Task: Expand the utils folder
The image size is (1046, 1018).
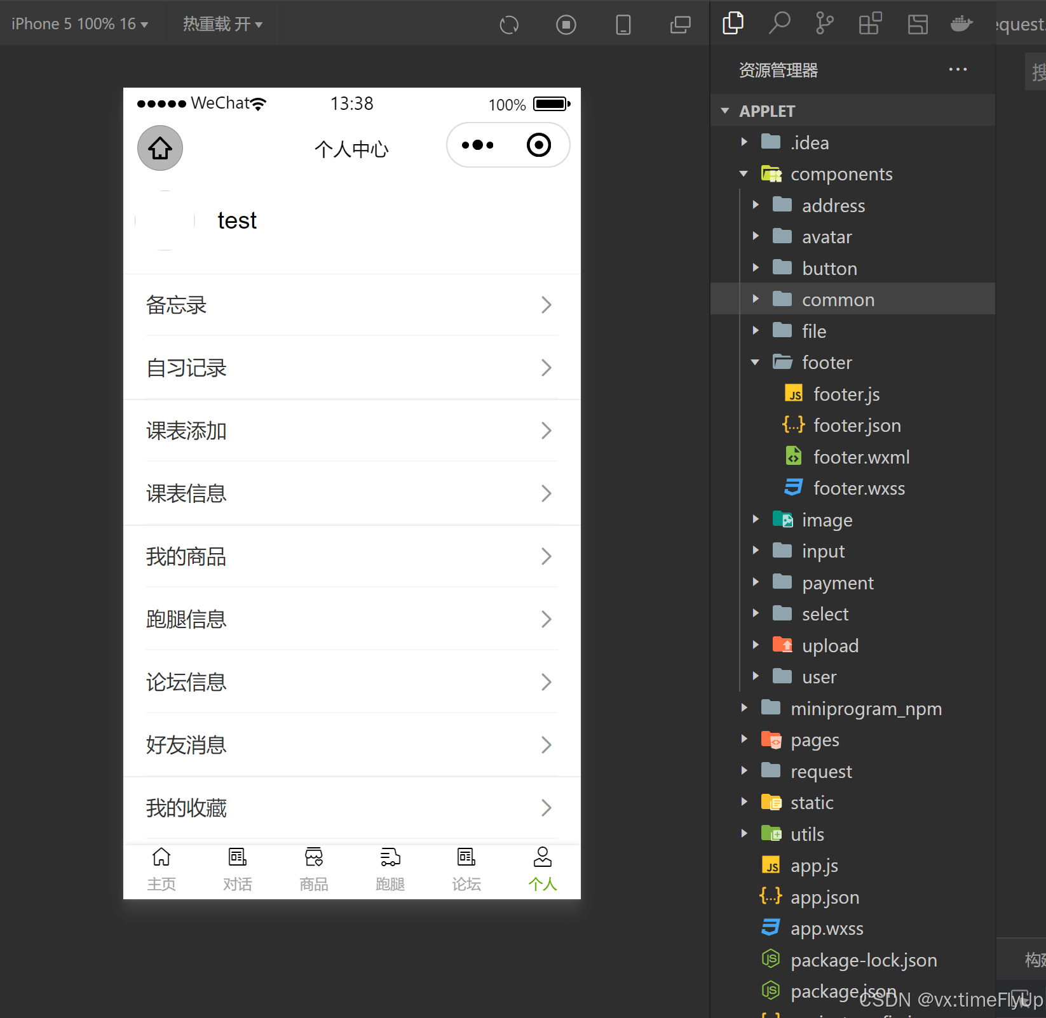Action: click(x=853, y=834)
